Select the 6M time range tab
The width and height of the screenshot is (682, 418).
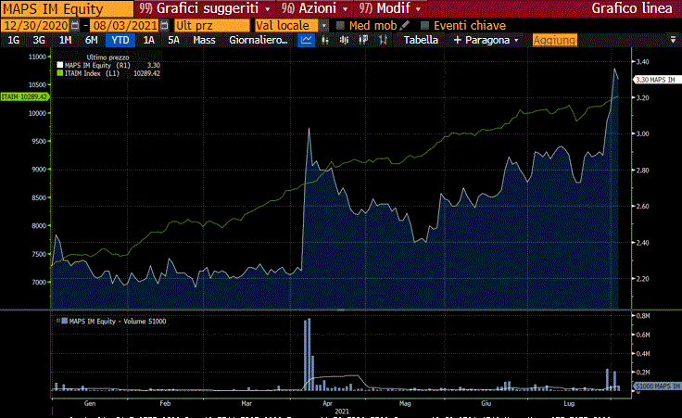92,40
